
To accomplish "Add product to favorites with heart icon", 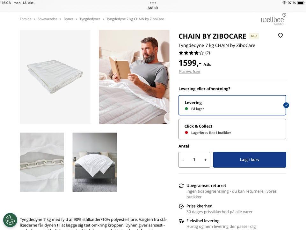I will (x=280, y=35).
